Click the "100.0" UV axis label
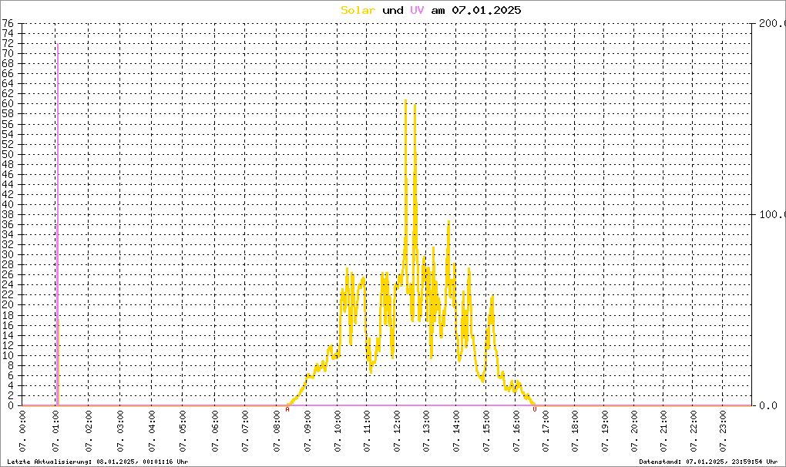The width and height of the screenshot is (786, 467). (x=771, y=214)
